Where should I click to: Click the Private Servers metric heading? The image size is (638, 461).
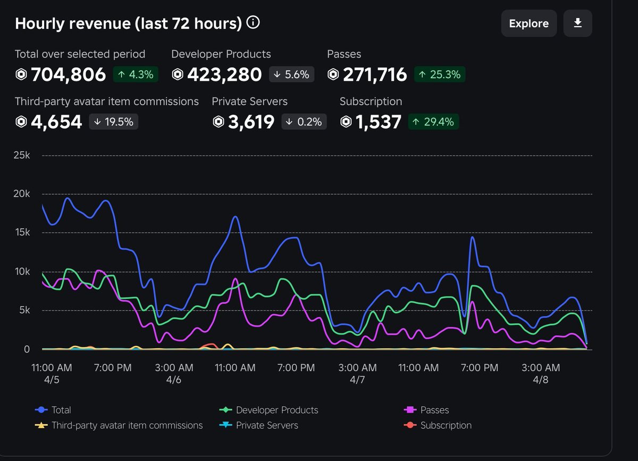250,101
